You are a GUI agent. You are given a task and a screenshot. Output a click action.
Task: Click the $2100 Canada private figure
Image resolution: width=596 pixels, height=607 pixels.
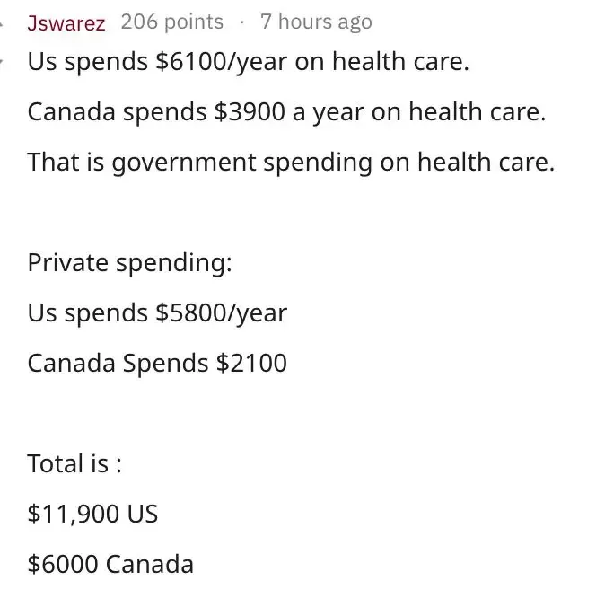tap(251, 363)
